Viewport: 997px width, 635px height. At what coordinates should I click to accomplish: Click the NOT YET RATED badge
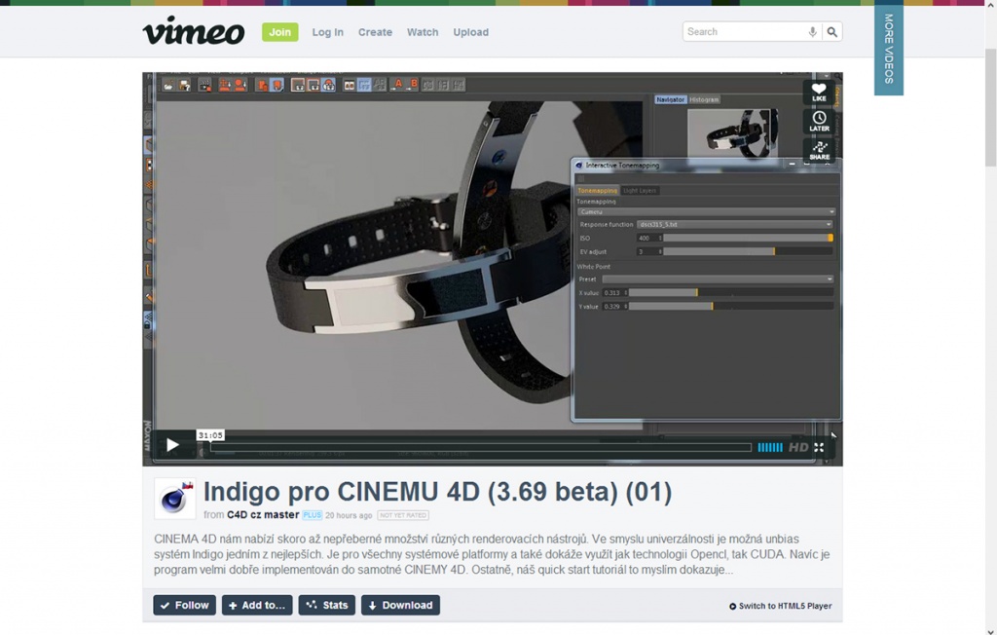tap(403, 515)
